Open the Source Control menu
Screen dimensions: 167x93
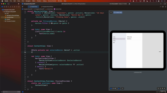pyautogui.click(x=52, y=1)
